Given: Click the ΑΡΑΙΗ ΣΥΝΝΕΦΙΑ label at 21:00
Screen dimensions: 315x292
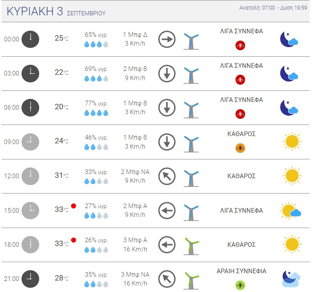Looking at the screenshot, I should (x=242, y=271).
